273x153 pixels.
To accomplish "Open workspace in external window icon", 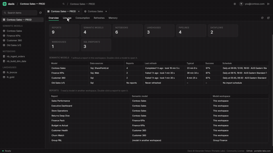I will 268,18.
